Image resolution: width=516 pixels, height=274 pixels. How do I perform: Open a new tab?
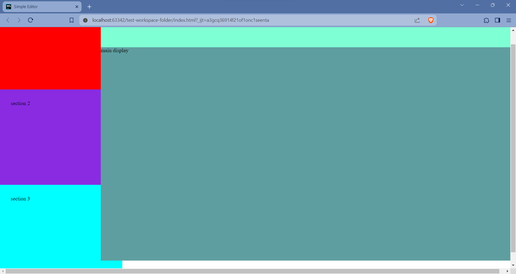(x=89, y=7)
